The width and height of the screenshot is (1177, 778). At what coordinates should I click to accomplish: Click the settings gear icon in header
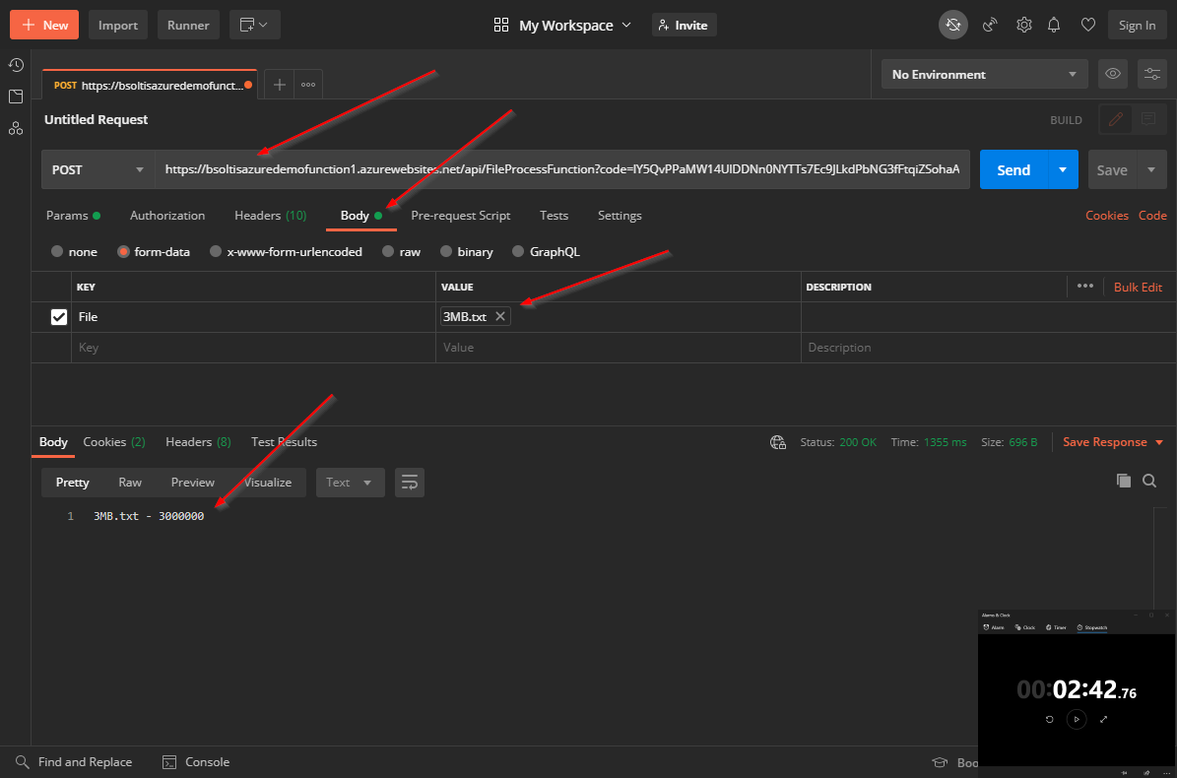(x=1024, y=25)
